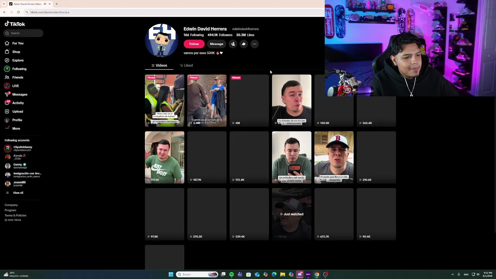Open Google Chrome from the taskbar
496x279 pixels.
(317, 274)
